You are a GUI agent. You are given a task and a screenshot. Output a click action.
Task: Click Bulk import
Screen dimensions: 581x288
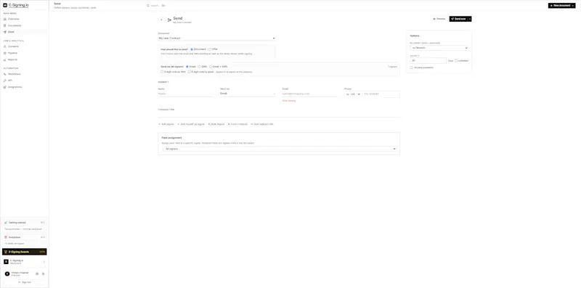[x=216, y=124]
